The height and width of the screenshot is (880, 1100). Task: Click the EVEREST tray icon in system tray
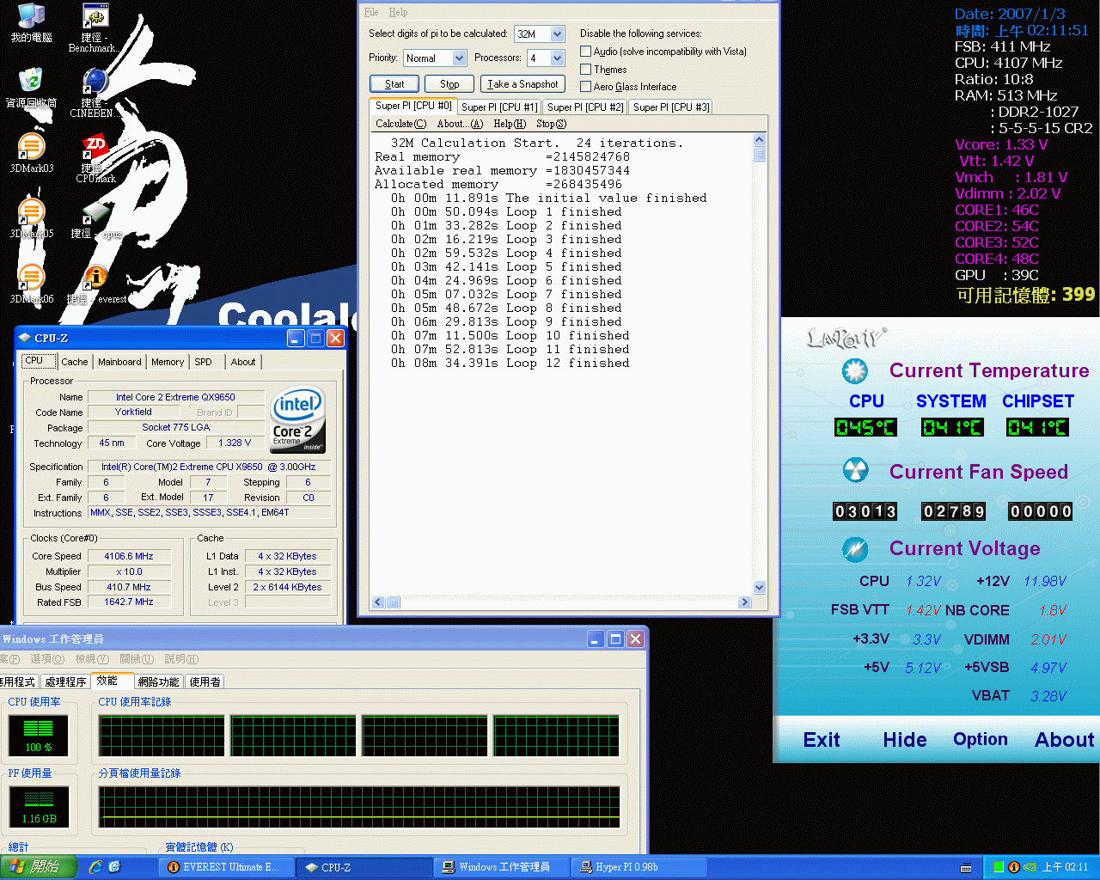[x=1013, y=867]
